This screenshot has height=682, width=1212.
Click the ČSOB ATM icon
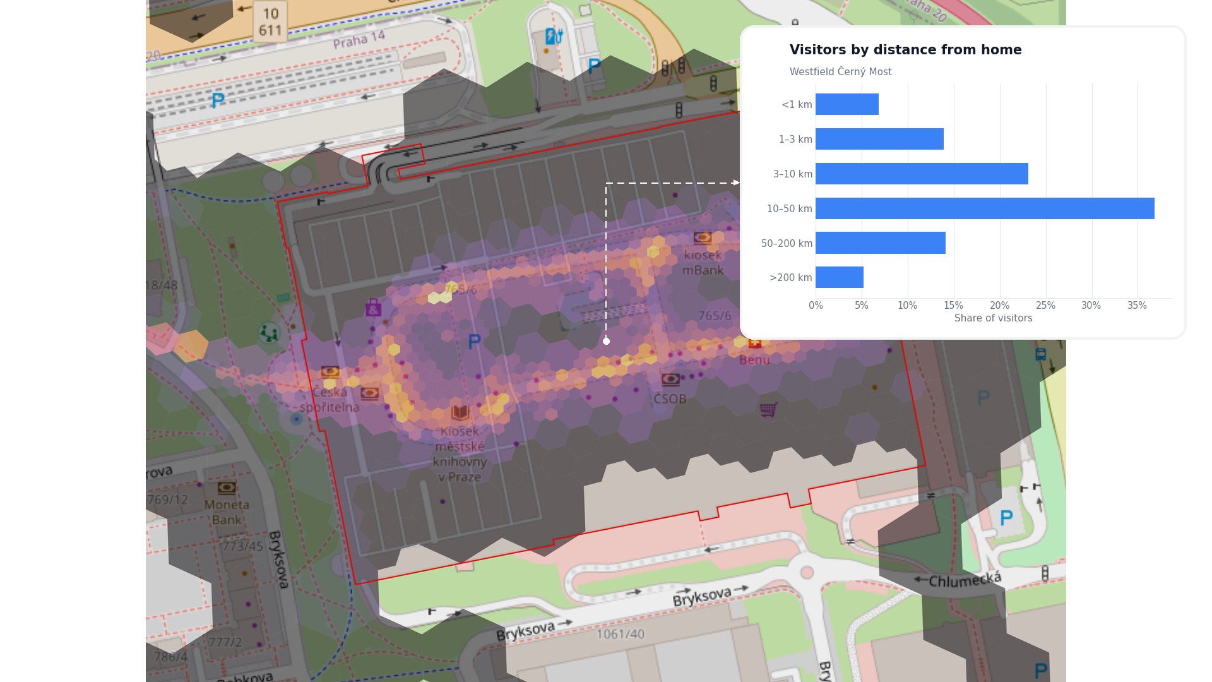tap(670, 380)
